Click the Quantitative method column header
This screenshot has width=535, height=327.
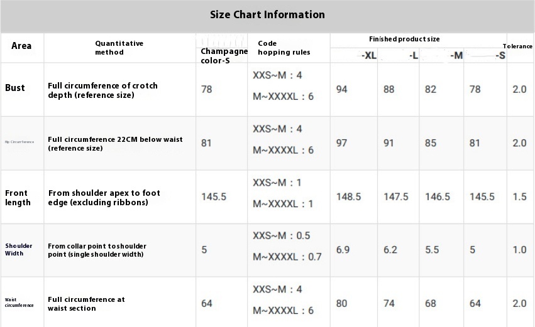pos(119,48)
